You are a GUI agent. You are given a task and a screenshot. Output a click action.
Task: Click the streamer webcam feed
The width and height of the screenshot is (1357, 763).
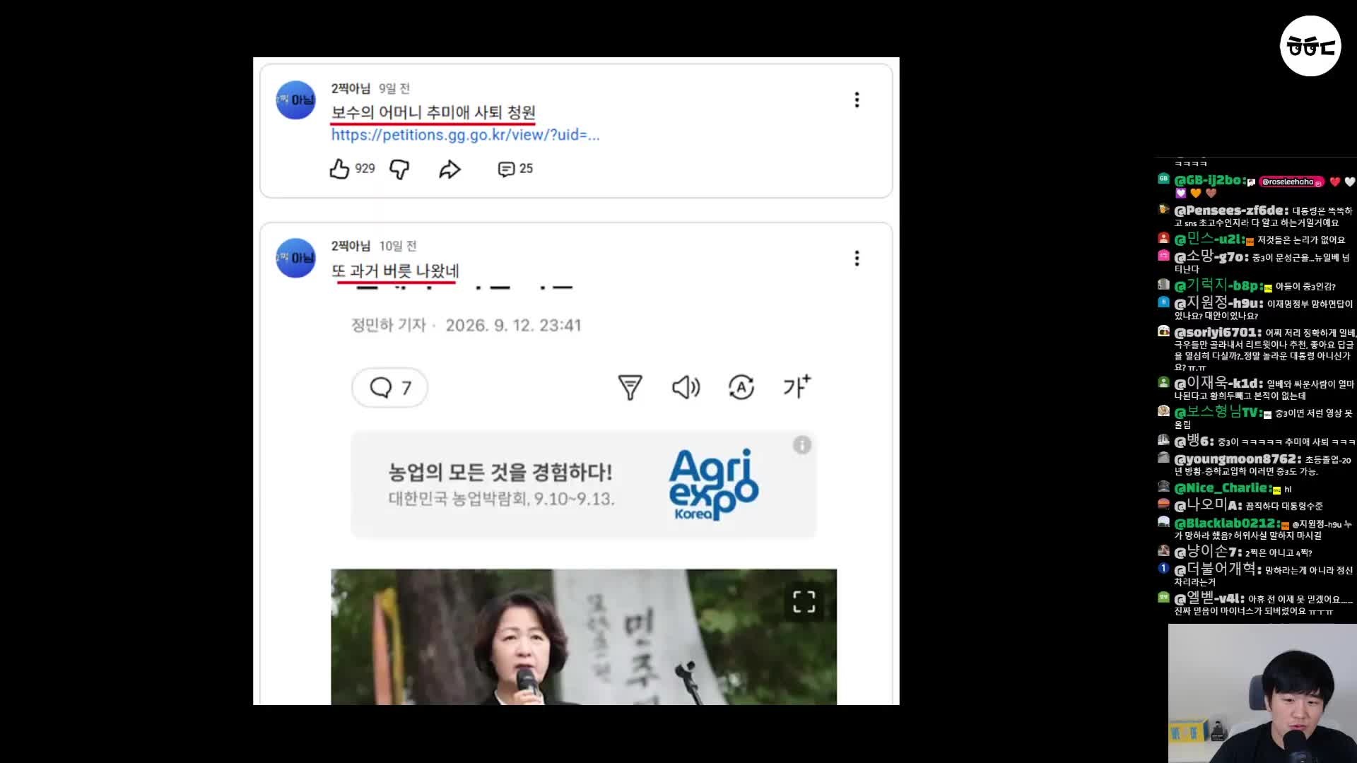(1262, 693)
